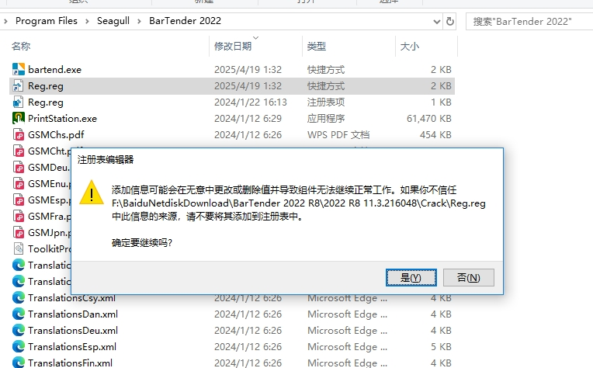Select the GSMChs.pdf file icon
The height and width of the screenshot is (368, 593).
[19, 135]
